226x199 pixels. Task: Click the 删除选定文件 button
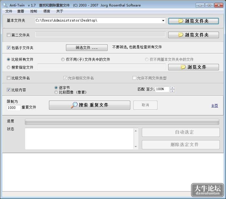click(181, 145)
